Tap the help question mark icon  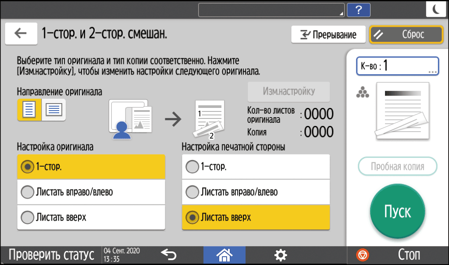pos(358,10)
